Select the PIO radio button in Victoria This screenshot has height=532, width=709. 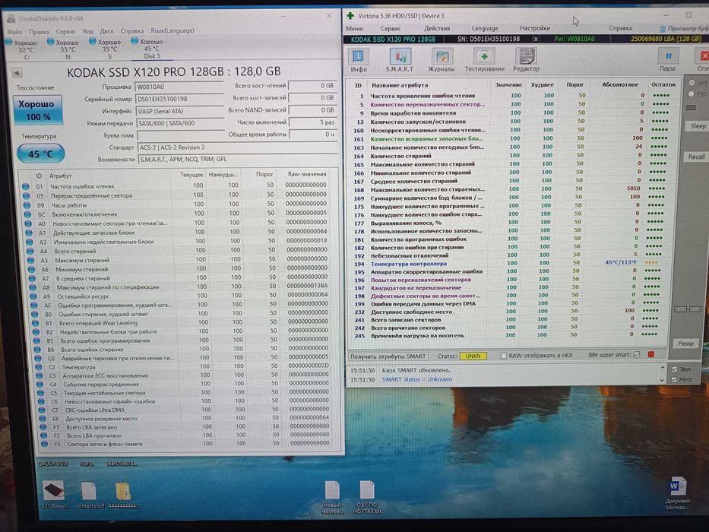click(691, 94)
